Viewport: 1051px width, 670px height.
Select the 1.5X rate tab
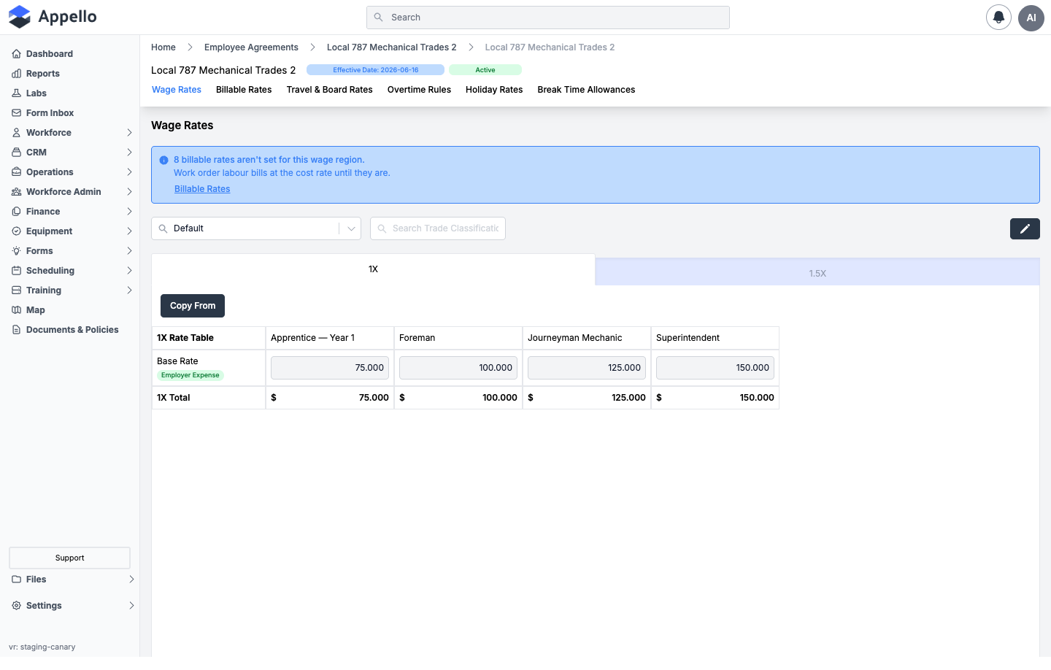(817, 273)
